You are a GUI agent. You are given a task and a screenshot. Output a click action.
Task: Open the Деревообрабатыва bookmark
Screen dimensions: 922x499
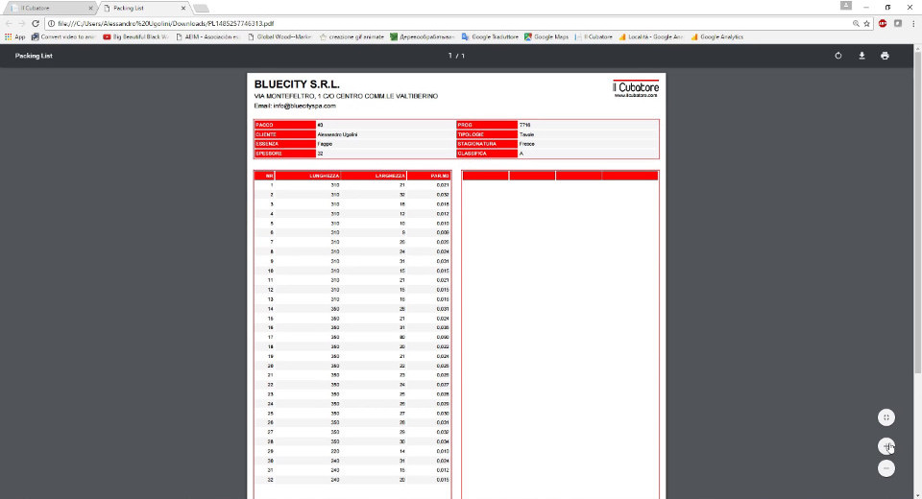click(x=423, y=37)
